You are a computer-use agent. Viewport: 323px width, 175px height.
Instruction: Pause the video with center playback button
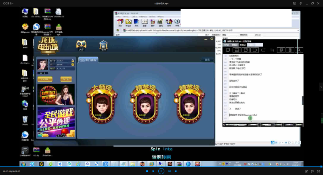pyautogui.click(x=161, y=171)
